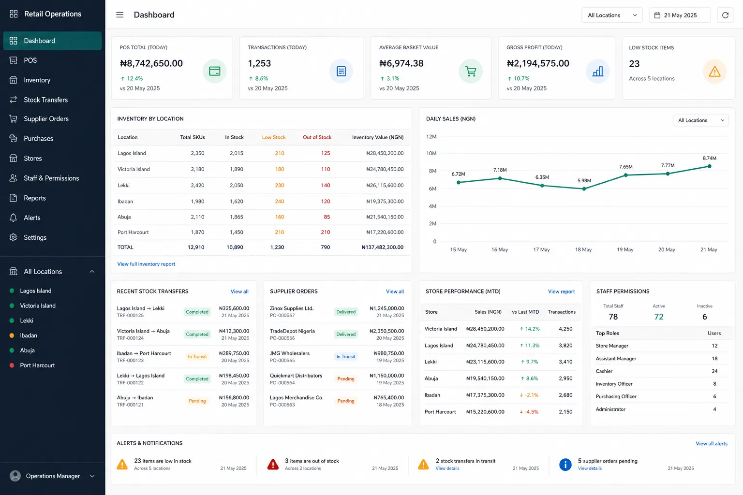Expand the Operations Manager user menu chevron
Viewport: 743px width, 495px height.
click(x=92, y=476)
